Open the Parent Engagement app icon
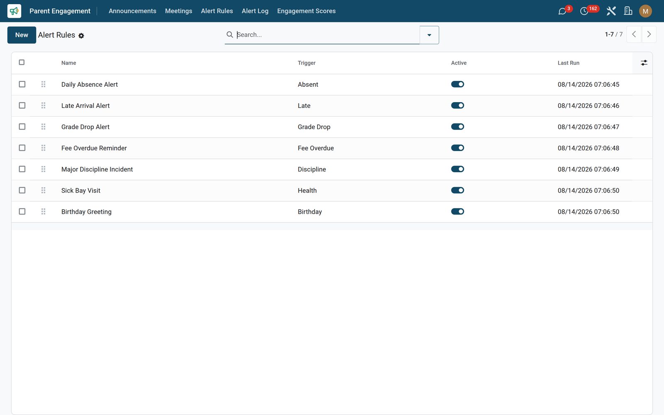This screenshot has height=415, width=664. tap(14, 11)
